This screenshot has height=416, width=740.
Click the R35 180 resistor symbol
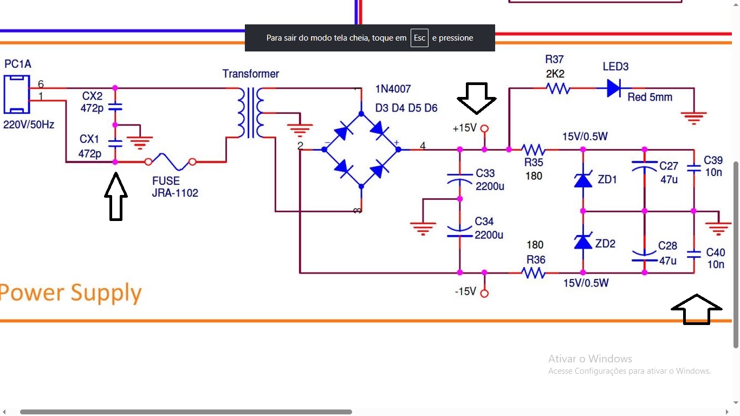[534, 149]
